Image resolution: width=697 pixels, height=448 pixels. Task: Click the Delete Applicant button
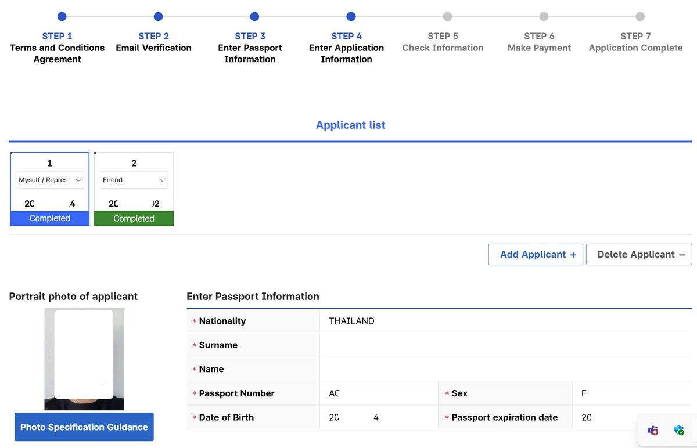[638, 254]
